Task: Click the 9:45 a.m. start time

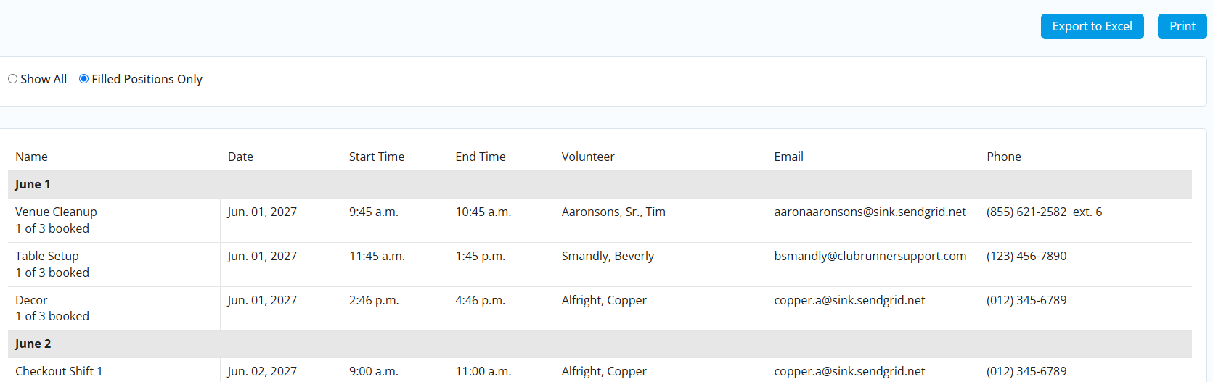Action: 373,212
